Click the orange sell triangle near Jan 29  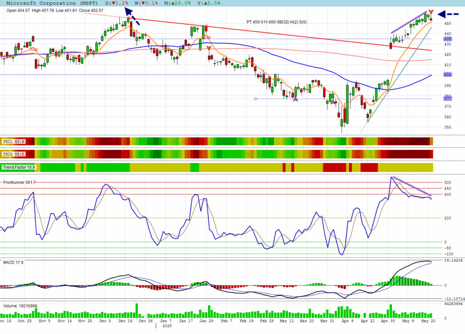(x=209, y=48)
